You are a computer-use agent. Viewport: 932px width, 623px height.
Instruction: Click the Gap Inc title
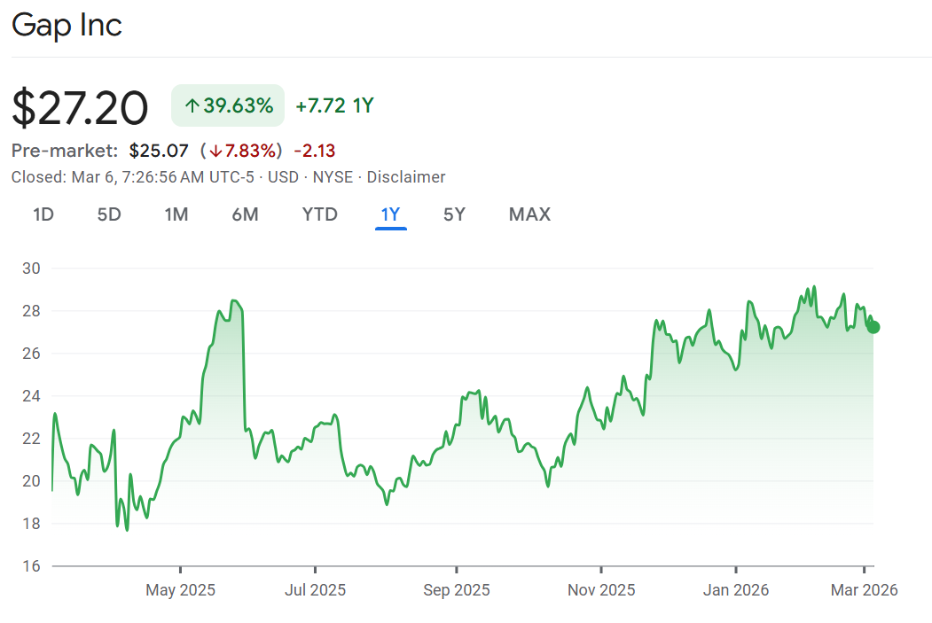[67, 25]
